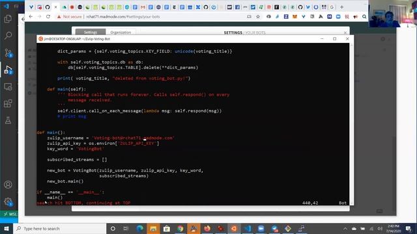Click the terminal vertical scrollbar
Viewport: 417px width, 234px height.
(x=352, y=124)
